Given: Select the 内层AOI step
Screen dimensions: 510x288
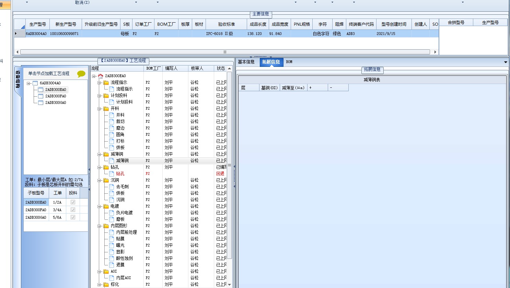Looking at the screenshot, I should pyautogui.click(x=124, y=278).
